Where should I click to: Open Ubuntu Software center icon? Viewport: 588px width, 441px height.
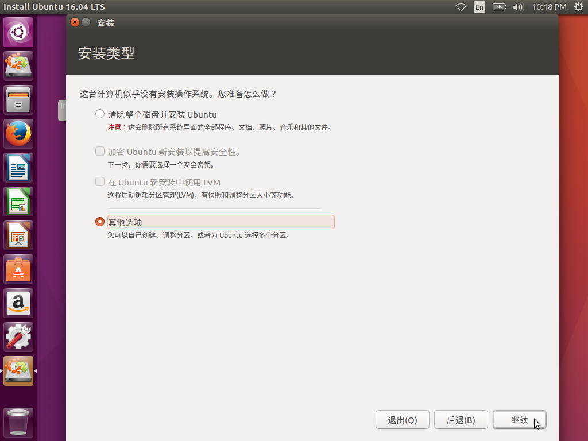tap(18, 269)
